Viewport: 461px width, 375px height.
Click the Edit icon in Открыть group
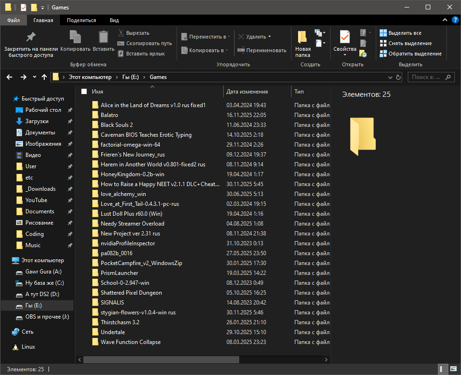click(364, 43)
